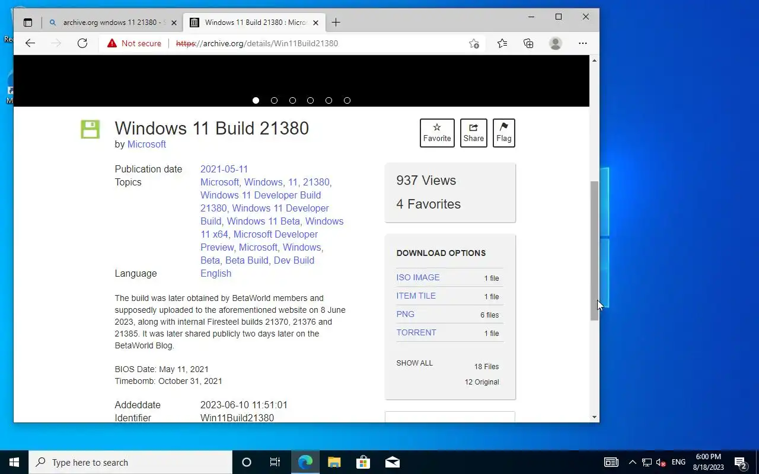The width and height of the screenshot is (759, 474).
Task: Open the Collections icon in toolbar
Action: click(528, 43)
